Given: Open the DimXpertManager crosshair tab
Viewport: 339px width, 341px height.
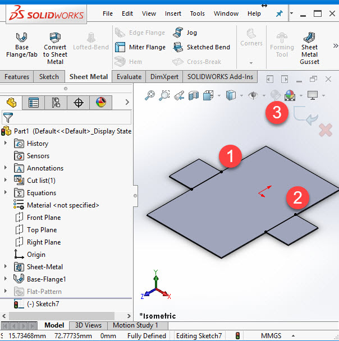Looking at the screenshot, I should pos(79,103).
